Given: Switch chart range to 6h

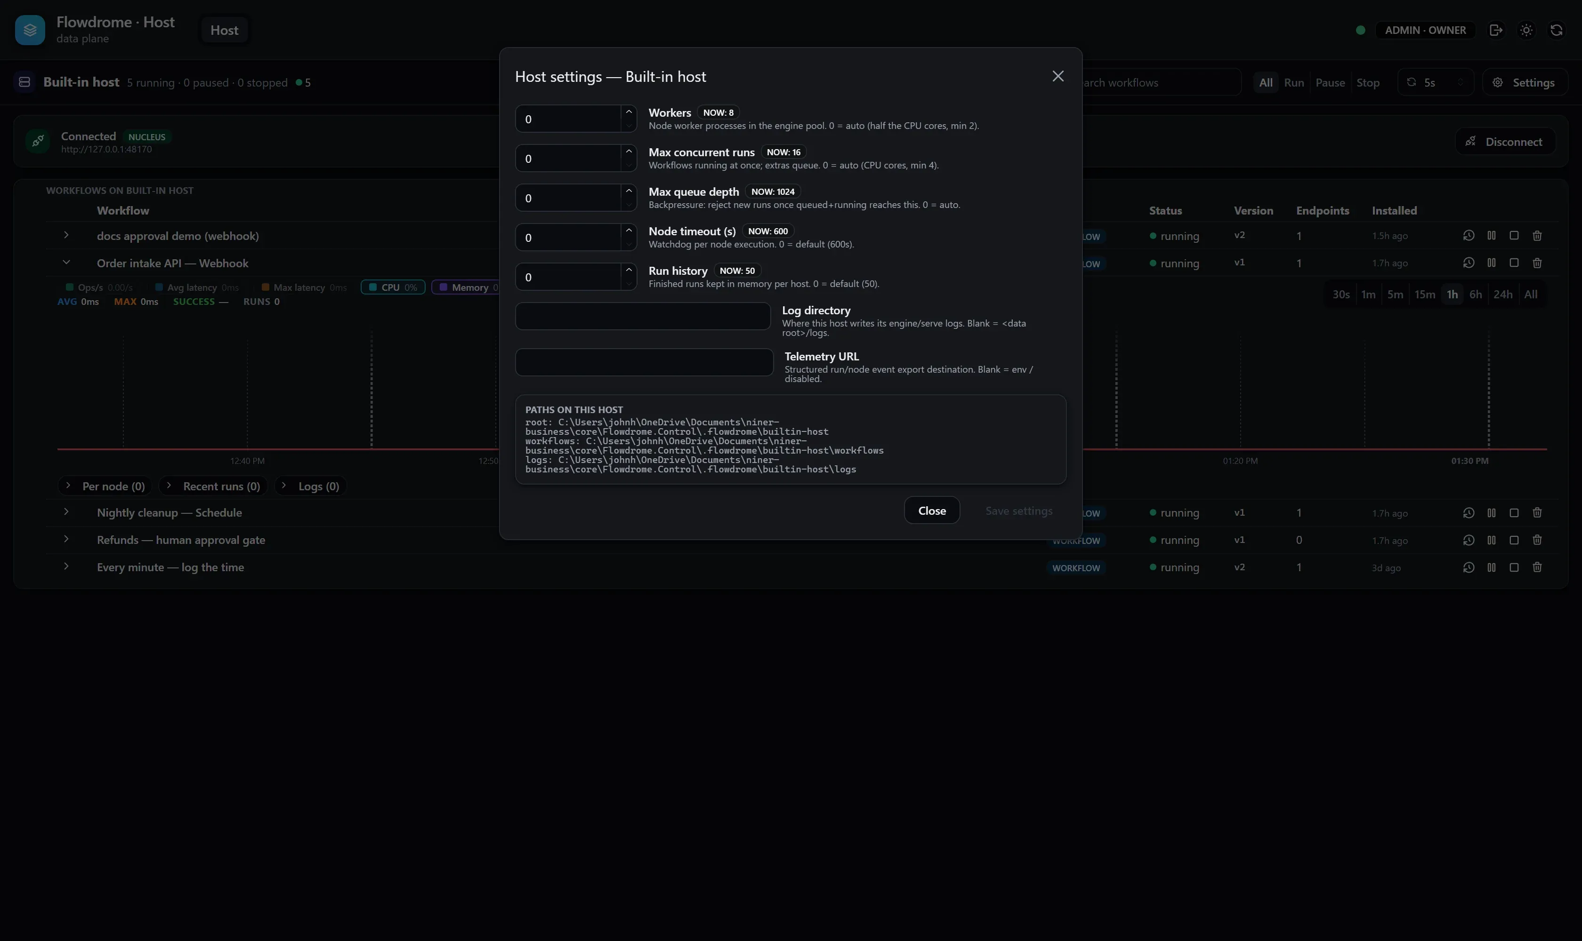Looking at the screenshot, I should point(1476,294).
